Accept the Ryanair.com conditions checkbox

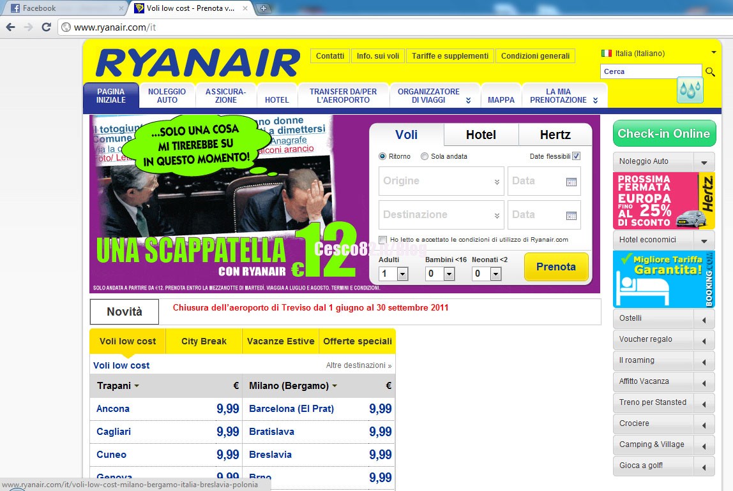point(383,240)
